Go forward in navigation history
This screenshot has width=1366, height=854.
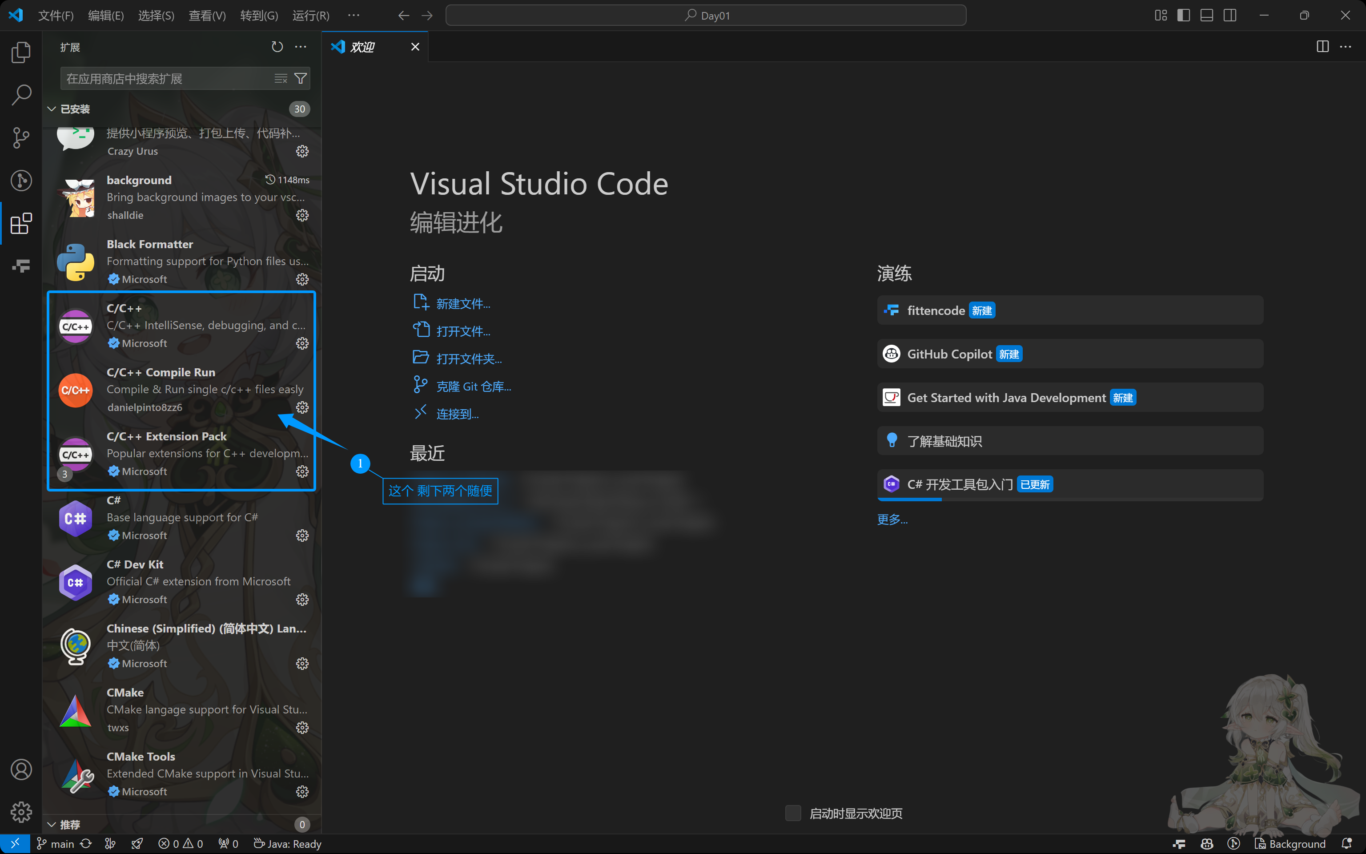tap(427, 15)
